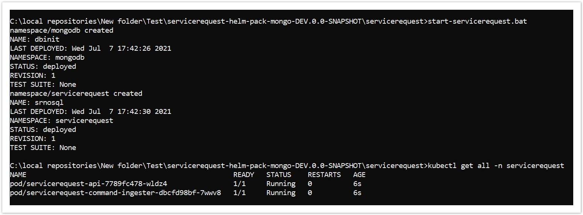This screenshot has height=215, width=583.
Task: Click the "namespace/servicerequest created" output line
Action: point(76,94)
